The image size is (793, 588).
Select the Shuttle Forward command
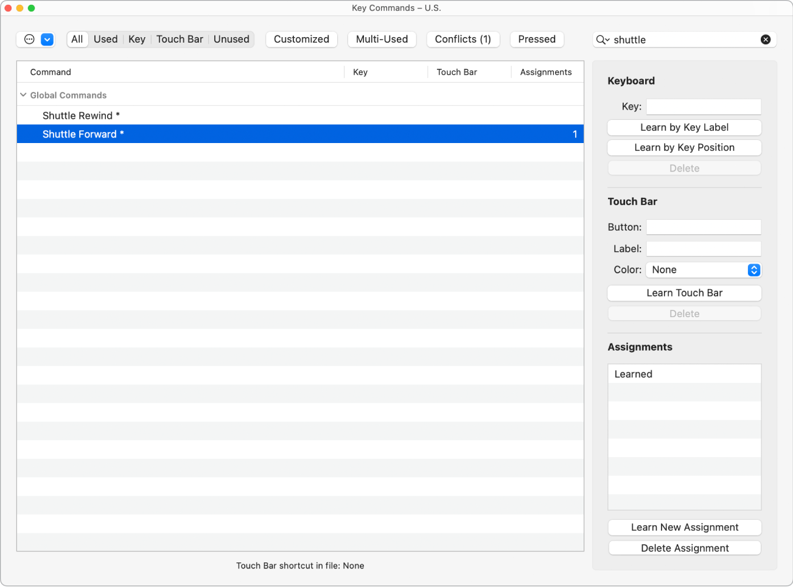(x=300, y=134)
